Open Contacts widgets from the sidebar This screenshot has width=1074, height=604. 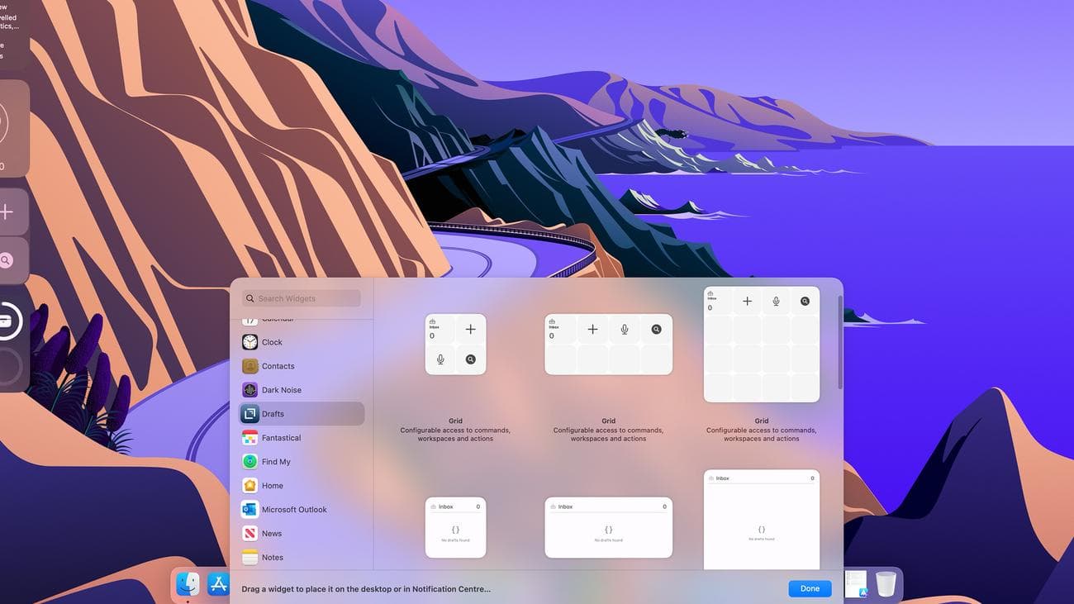pyautogui.click(x=278, y=366)
